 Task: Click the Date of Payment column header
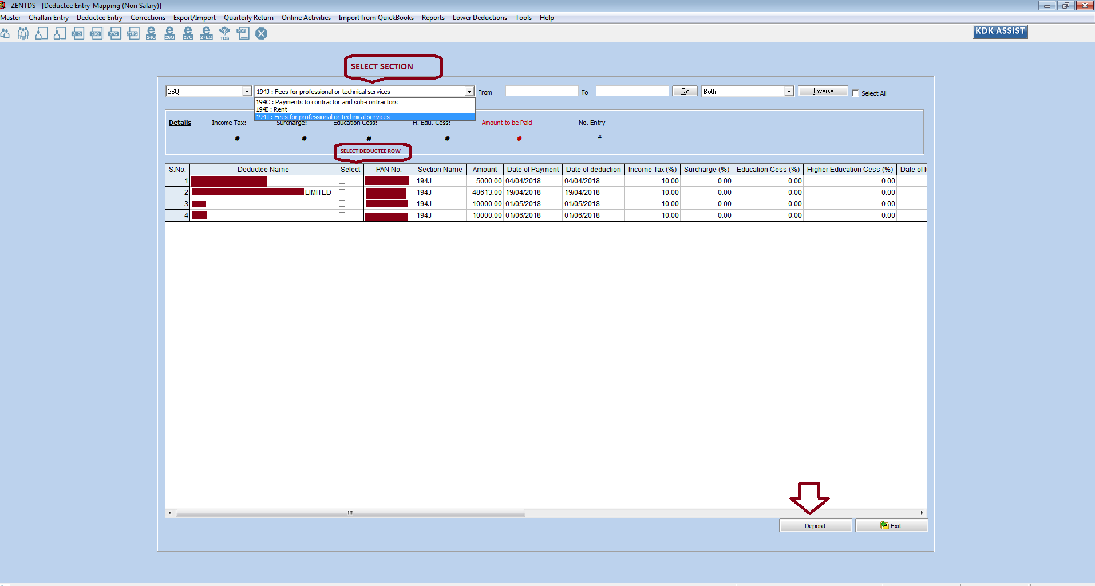click(532, 170)
